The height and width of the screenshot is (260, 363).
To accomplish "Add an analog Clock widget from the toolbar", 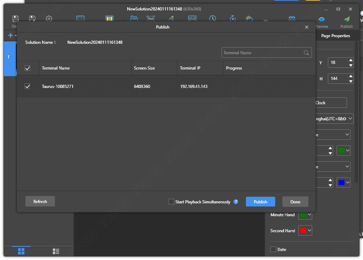I will click(x=212, y=18).
